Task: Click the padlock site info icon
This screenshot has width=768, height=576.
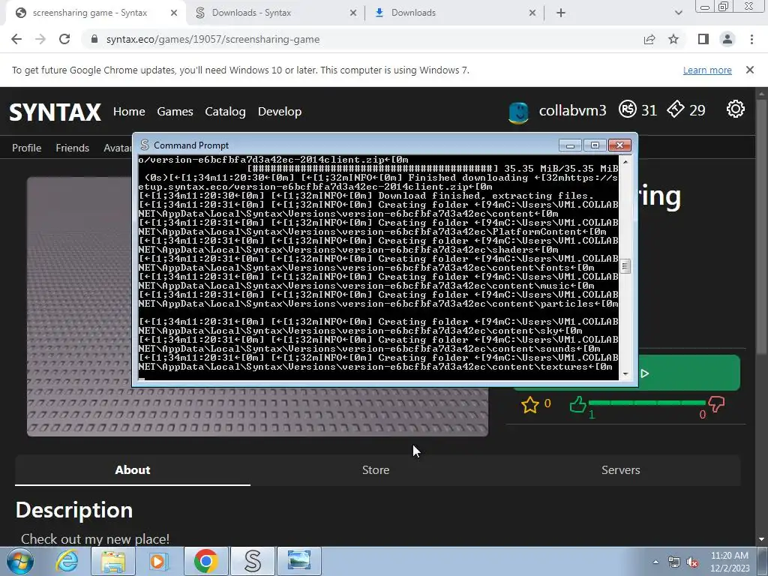Action: (94, 39)
